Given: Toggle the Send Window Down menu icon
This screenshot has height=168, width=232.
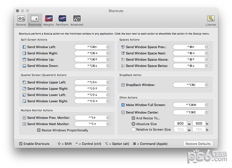Looking at the screenshot, I should pos(24,66).
